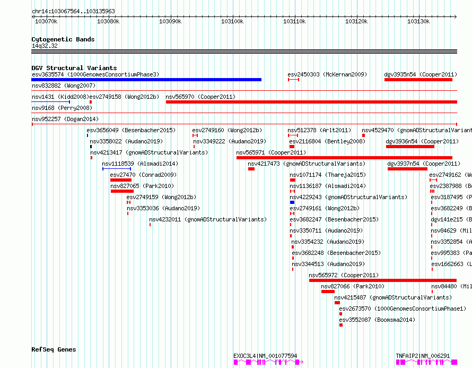Click the TNFAIP2 NM_006291 gene label
This screenshot has height=368, width=472.
point(423,356)
